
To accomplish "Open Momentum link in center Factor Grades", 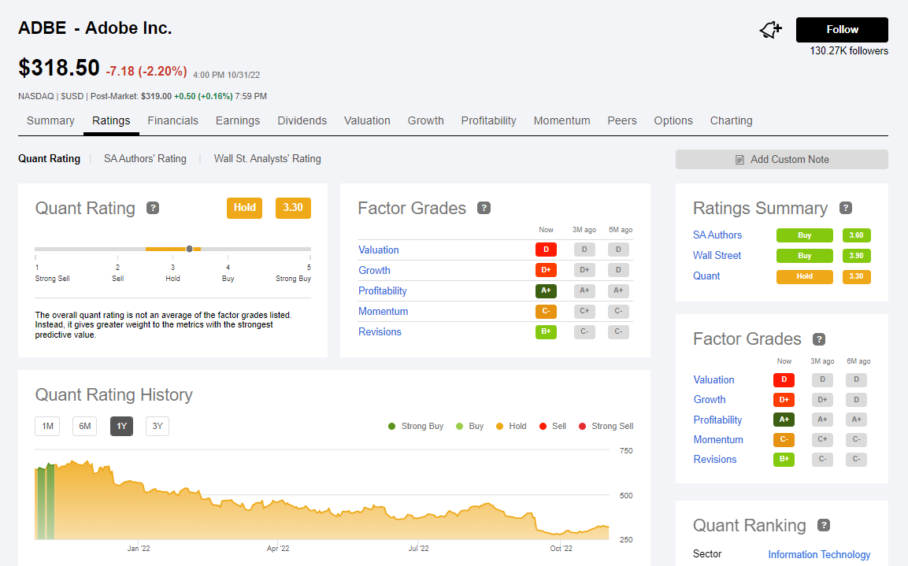I will [384, 312].
